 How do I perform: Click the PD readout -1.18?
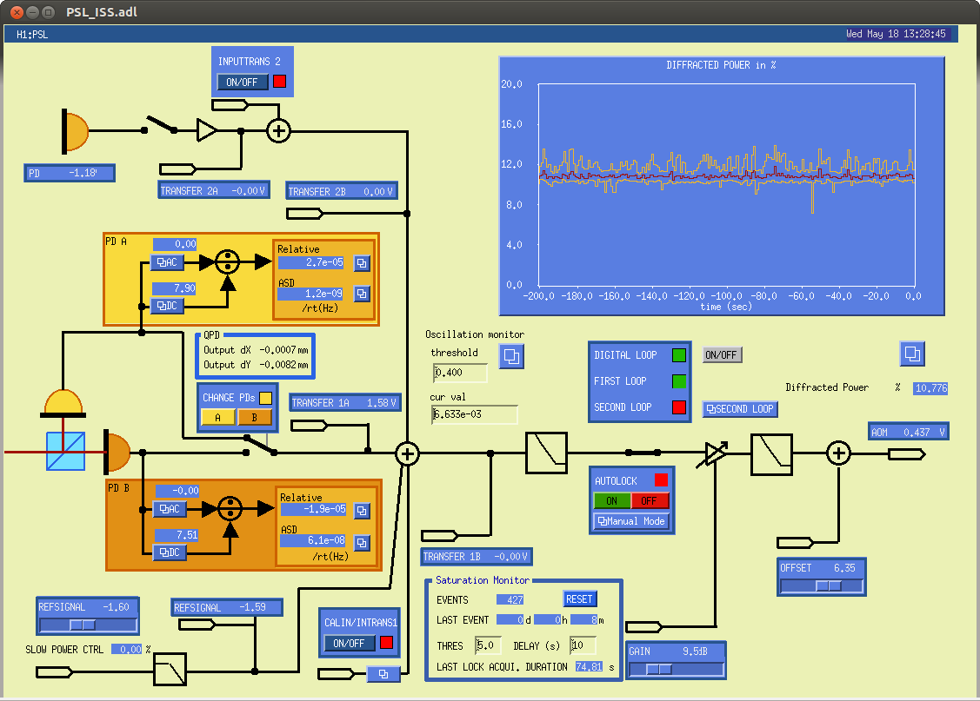coord(70,173)
